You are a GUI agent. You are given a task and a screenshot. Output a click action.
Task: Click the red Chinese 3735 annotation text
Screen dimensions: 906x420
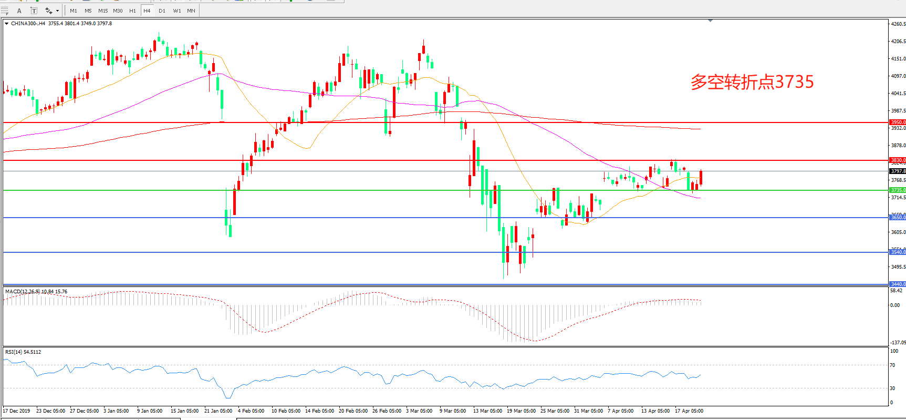coord(752,82)
